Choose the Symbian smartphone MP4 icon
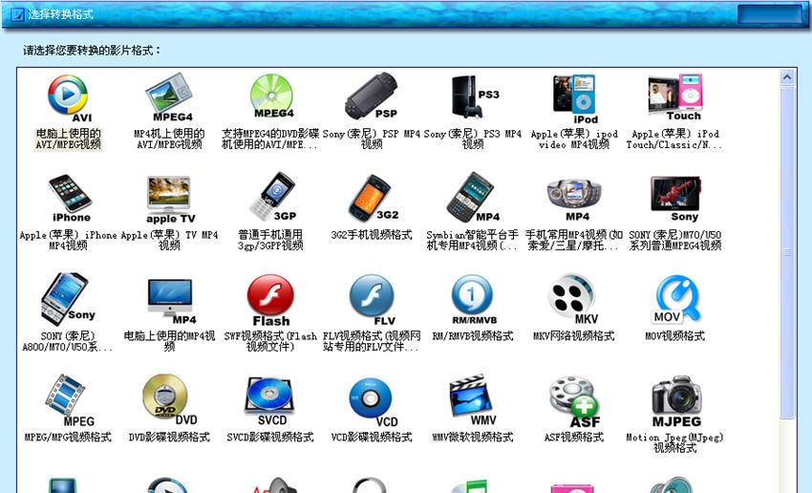812x493 pixels. point(473,198)
